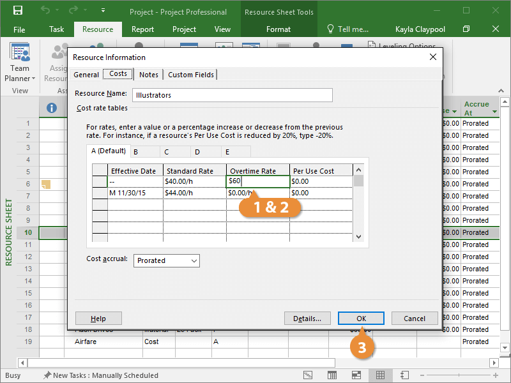Click the Save icon in title bar
This screenshot has height=383, width=511.
[18, 11]
